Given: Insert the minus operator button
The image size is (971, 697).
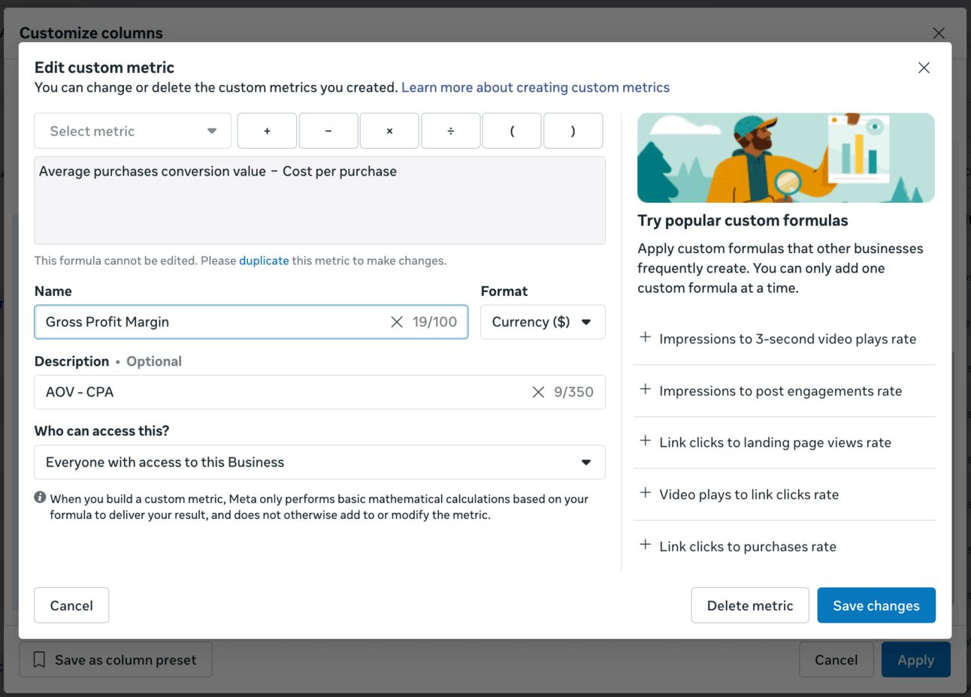Looking at the screenshot, I should tap(328, 131).
